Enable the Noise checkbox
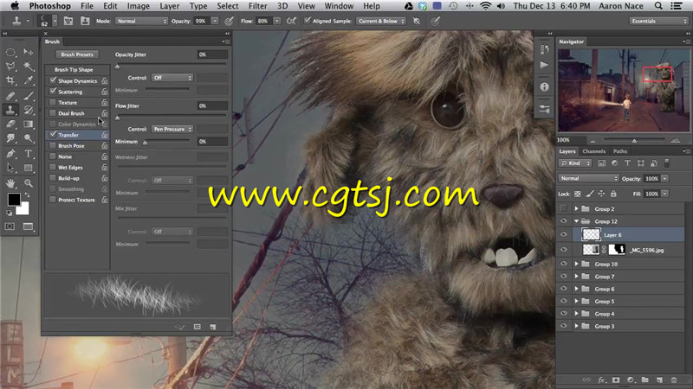 (53, 156)
